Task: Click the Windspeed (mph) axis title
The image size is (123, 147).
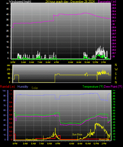Action: click(x=20, y=1)
